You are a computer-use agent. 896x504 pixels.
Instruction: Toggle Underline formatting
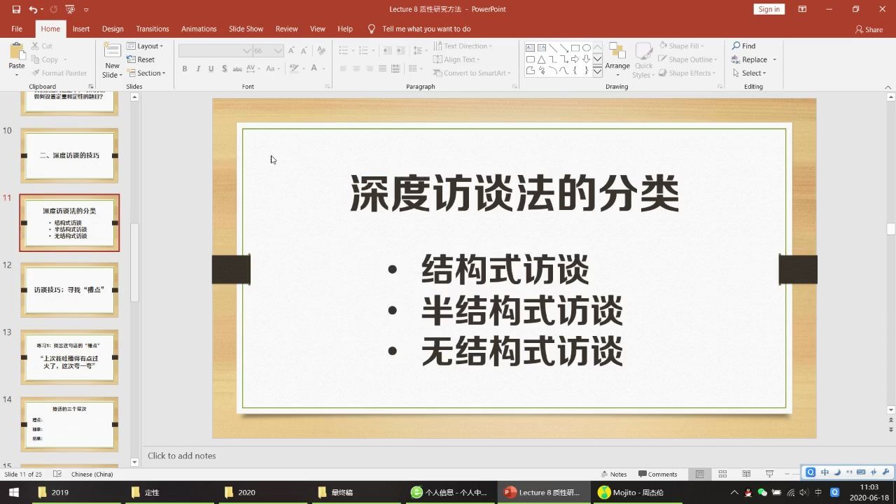click(211, 69)
